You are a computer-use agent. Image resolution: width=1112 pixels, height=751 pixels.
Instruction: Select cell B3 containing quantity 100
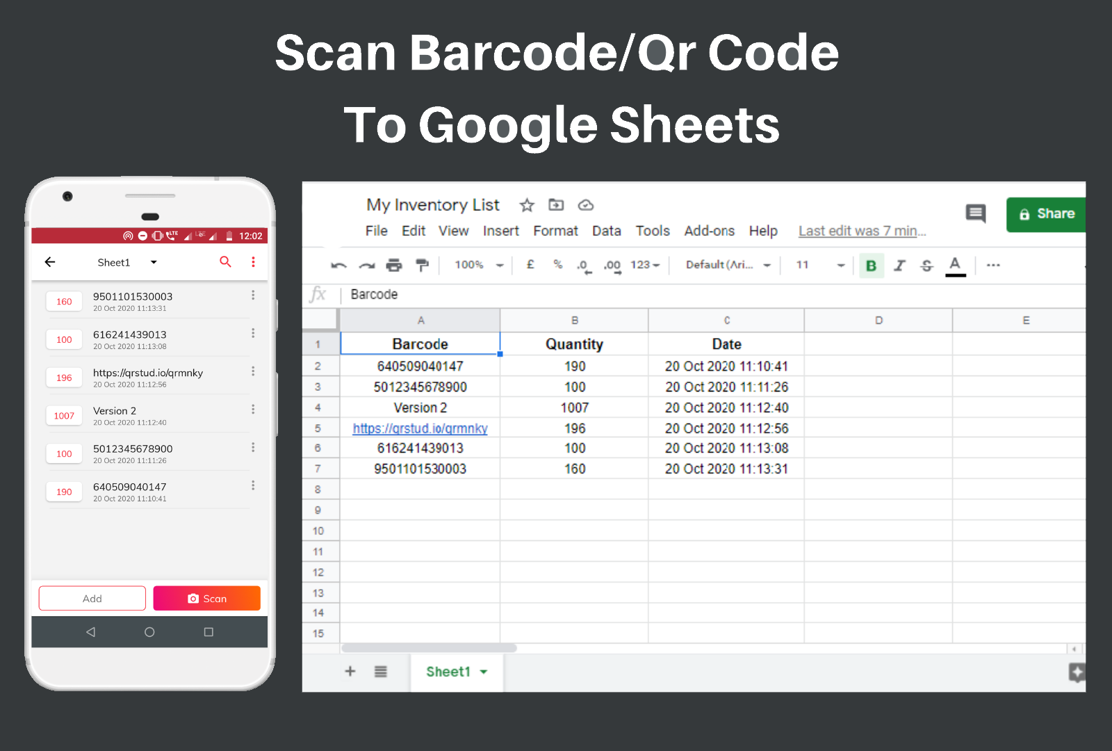pos(574,387)
